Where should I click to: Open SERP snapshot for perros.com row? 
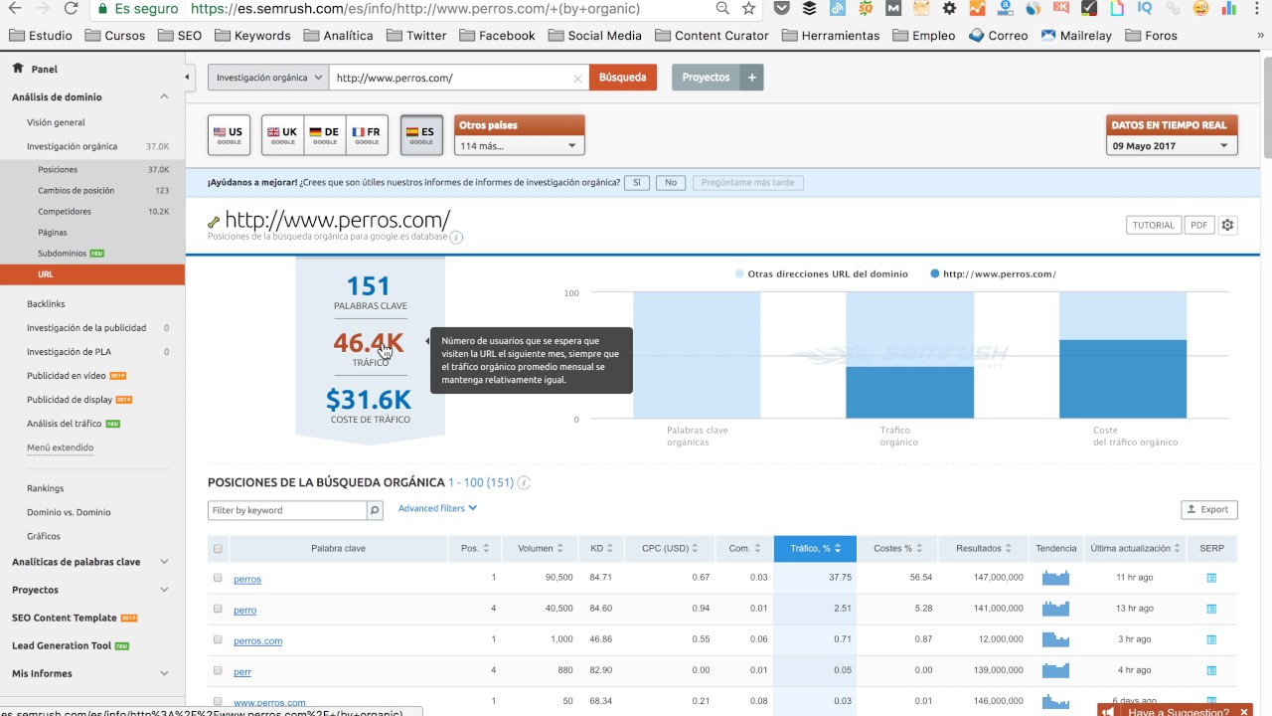(1211, 639)
